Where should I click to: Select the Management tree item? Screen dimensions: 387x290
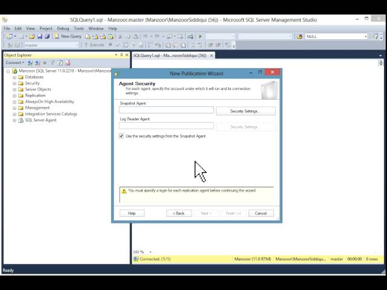pos(37,108)
